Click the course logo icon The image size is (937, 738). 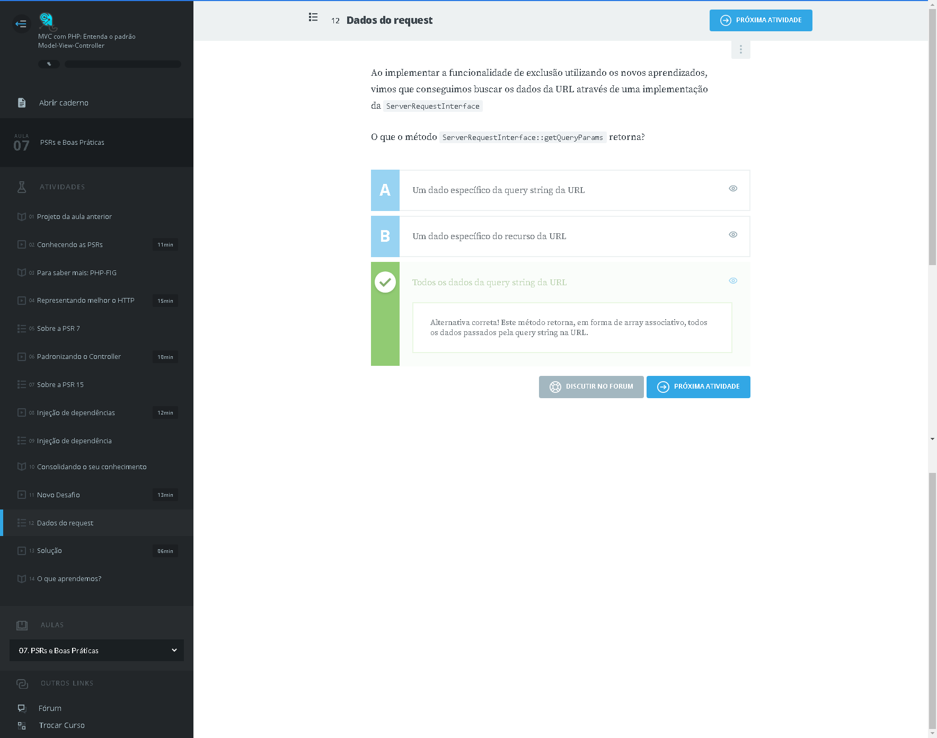point(47,21)
